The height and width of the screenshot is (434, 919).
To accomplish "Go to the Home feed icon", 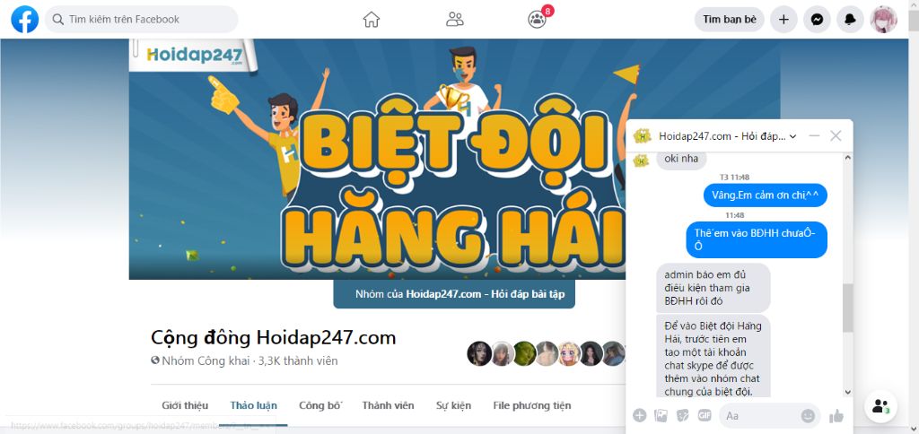I will coord(372,20).
